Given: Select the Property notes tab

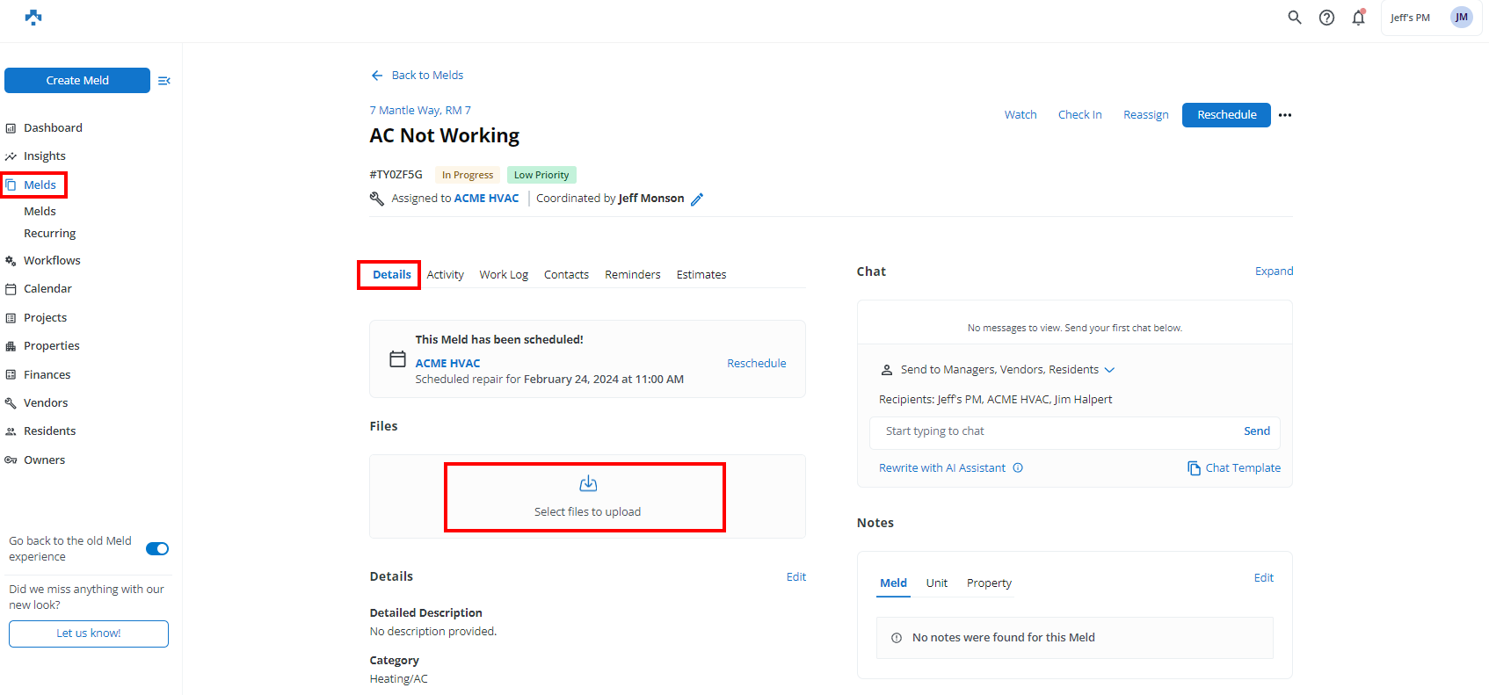Looking at the screenshot, I should click(989, 583).
